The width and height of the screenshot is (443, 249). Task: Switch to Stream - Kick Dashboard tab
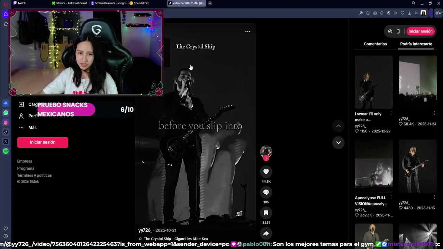pyautogui.click(x=69, y=3)
